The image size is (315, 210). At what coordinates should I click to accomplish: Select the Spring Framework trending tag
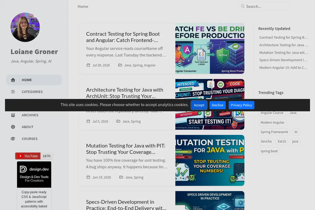274,132
